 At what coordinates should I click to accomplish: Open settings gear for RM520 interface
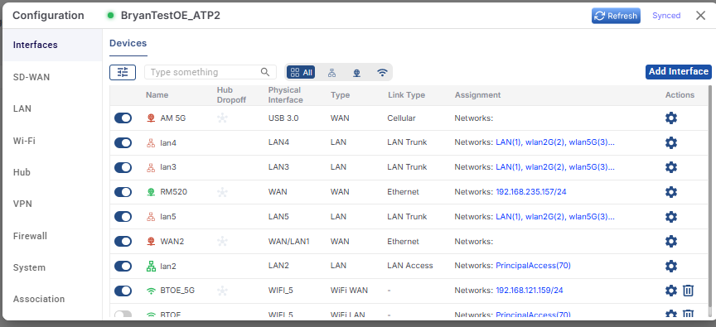pos(670,192)
